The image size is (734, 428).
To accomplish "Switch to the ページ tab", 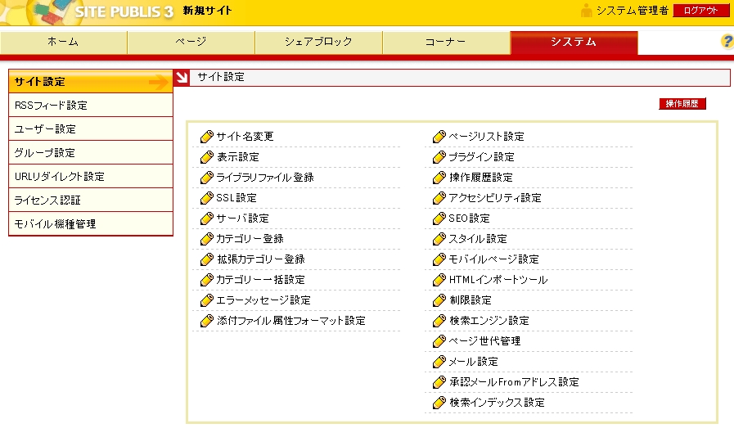I will 191,42.
